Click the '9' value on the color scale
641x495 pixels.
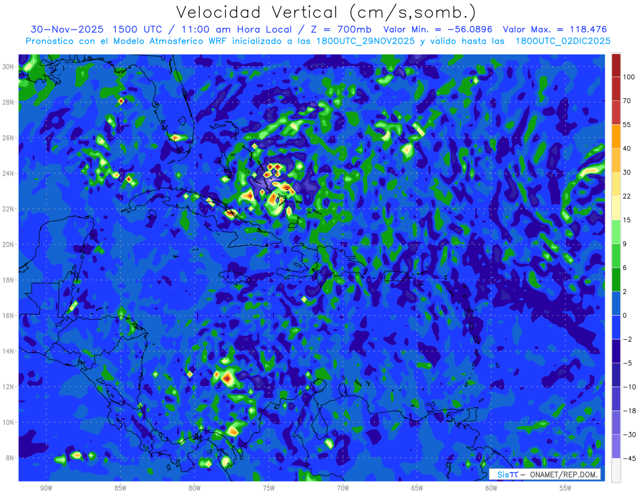(625, 244)
